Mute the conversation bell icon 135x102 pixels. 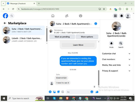click(x=111, y=43)
